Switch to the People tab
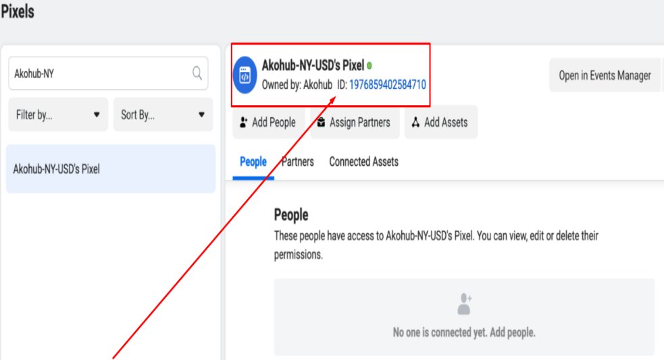 tap(253, 162)
